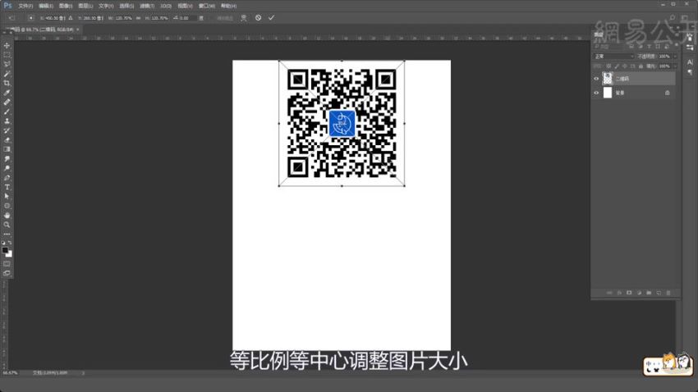Click the background color swatch
698x392 pixels.
tap(9, 254)
